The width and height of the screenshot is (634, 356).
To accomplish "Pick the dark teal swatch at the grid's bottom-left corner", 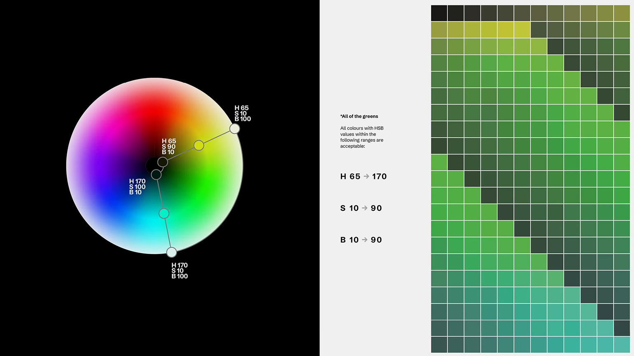I will pyautogui.click(x=439, y=344).
